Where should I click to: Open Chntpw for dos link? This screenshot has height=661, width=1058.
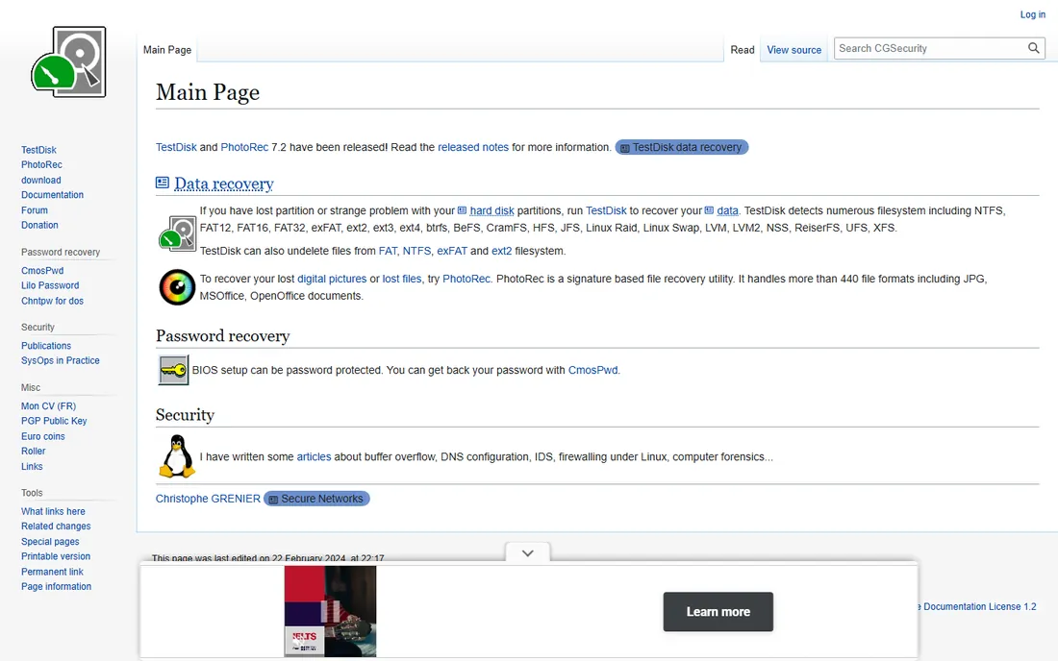pyautogui.click(x=53, y=301)
